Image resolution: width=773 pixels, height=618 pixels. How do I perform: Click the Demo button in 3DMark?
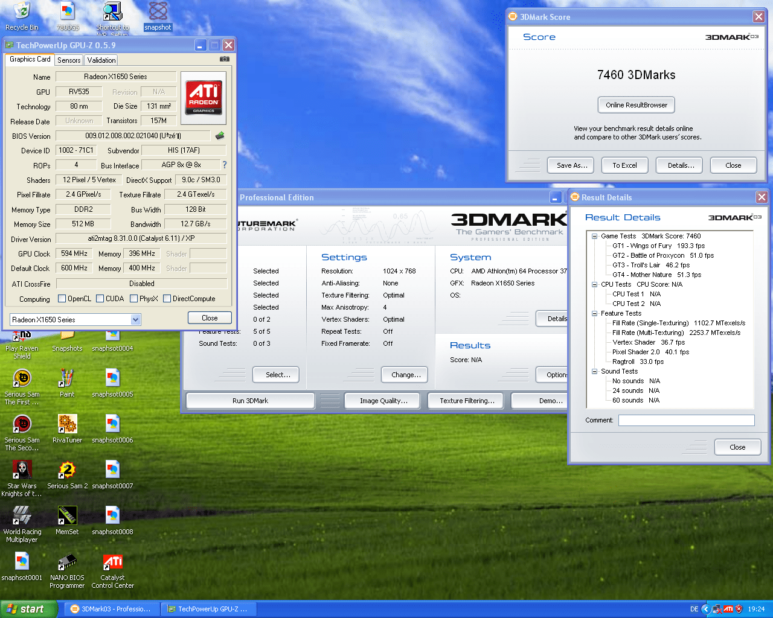[x=539, y=401]
